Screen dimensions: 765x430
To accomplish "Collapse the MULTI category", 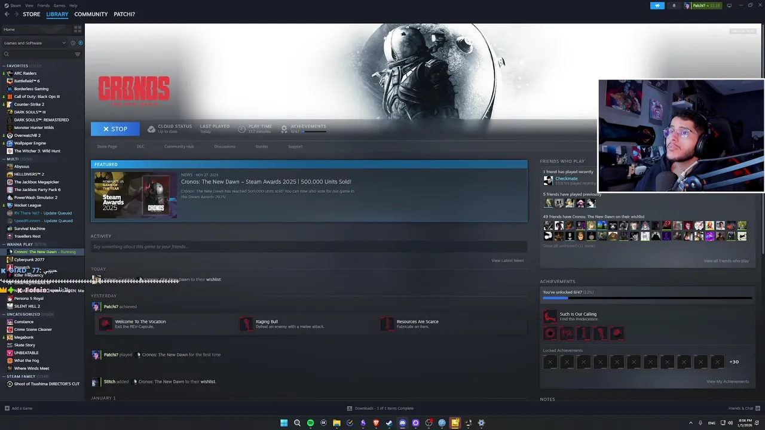I will pos(4,159).
